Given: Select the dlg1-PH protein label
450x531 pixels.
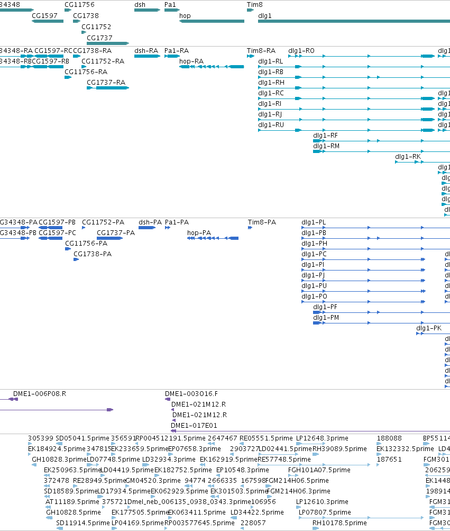Looking at the screenshot, I should (x=314, y=244).
